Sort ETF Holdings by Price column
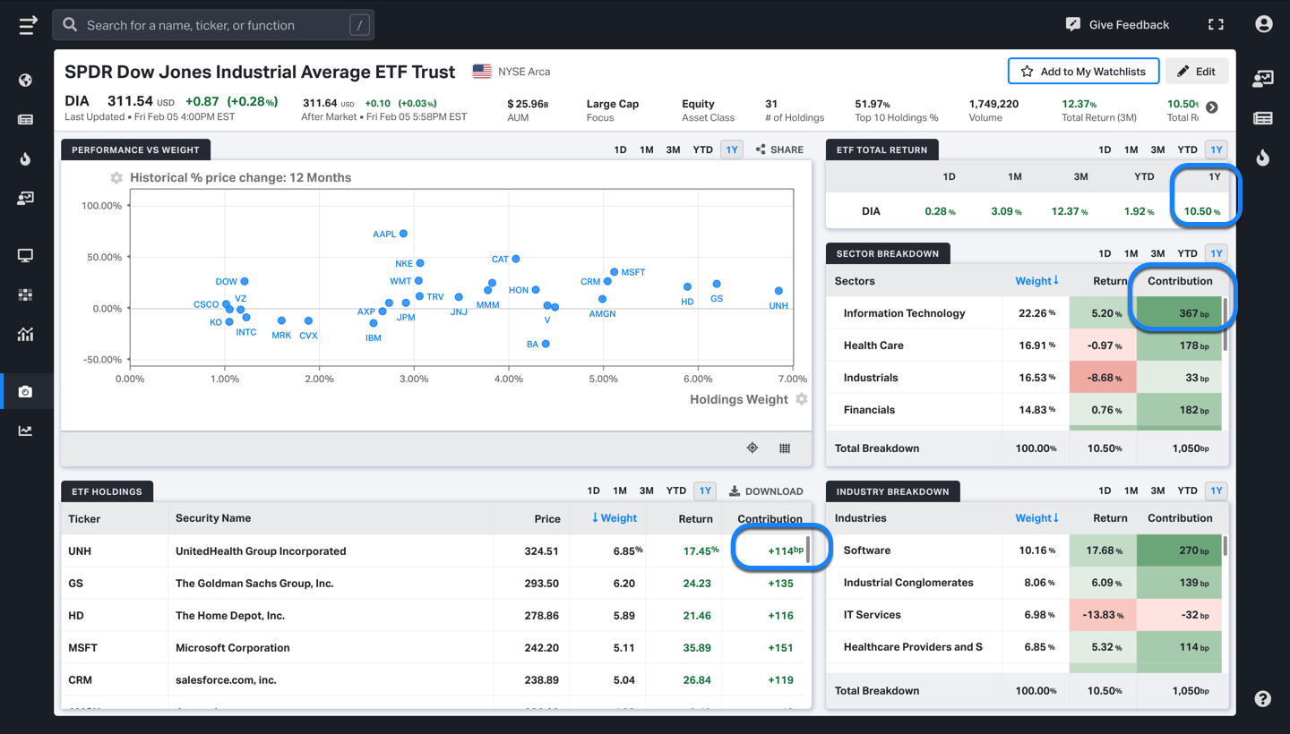 tap(546, 518)
